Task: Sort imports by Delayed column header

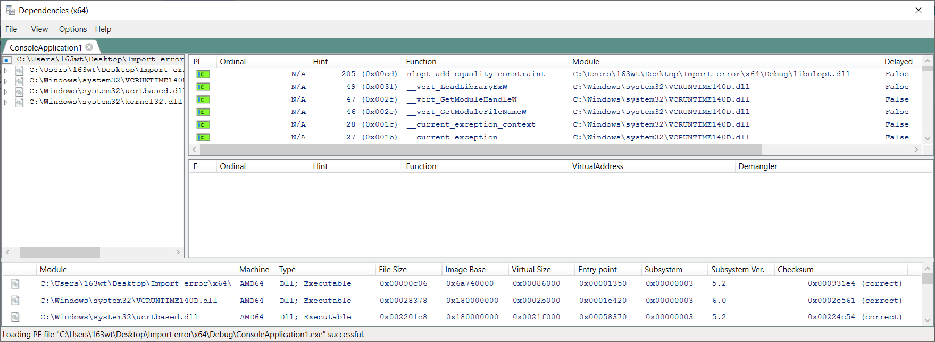Action: coord(901,62)
